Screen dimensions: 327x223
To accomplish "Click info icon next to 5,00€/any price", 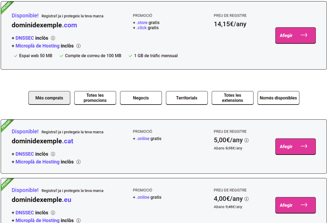I will 246,140.
